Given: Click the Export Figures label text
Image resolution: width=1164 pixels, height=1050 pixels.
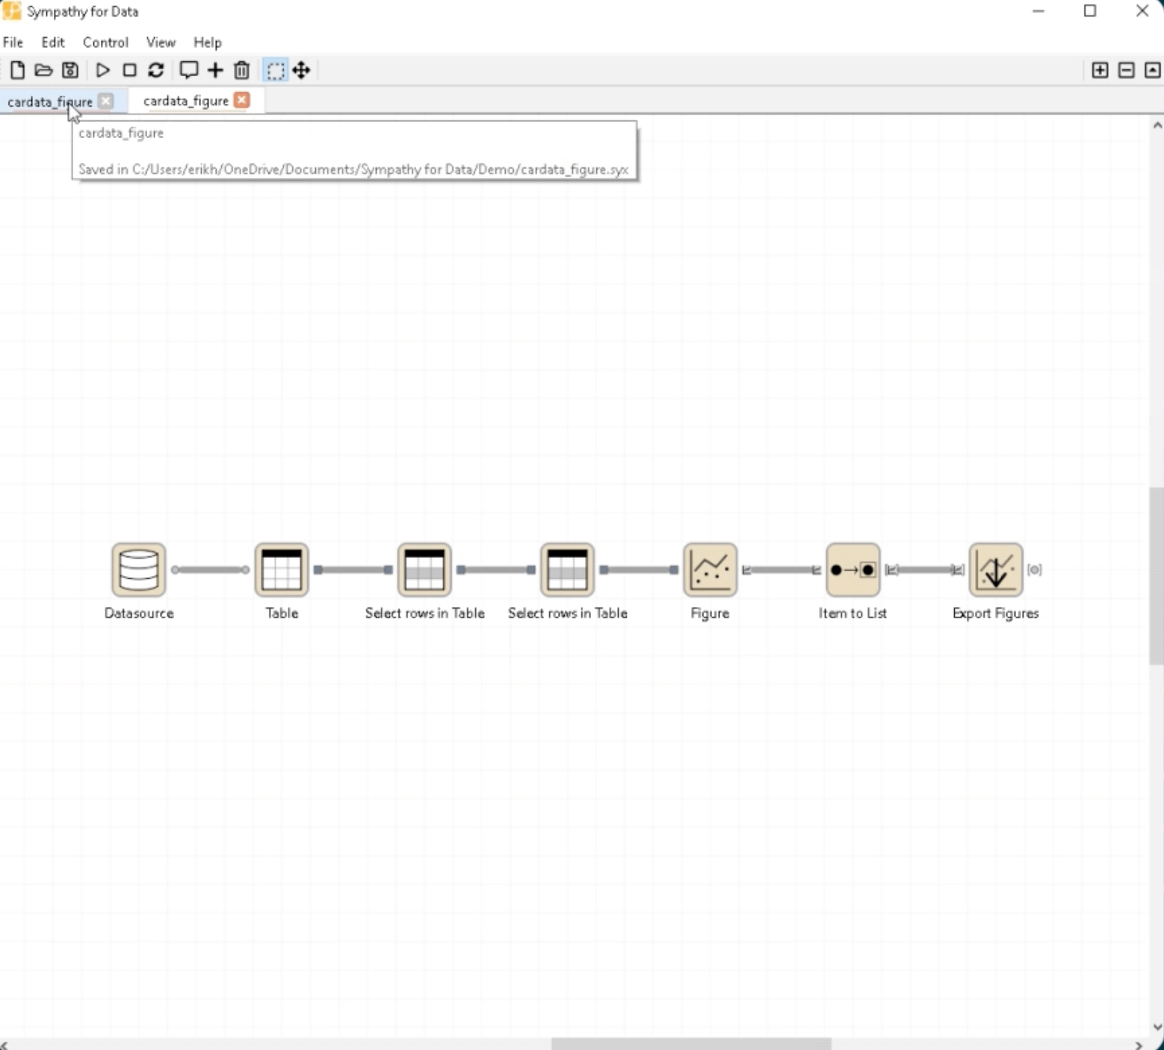Looking at the screenshot, I should [x=996, y=613].
